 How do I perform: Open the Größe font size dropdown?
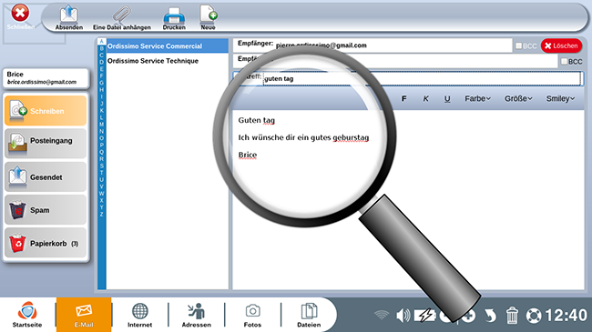point(518,99)
